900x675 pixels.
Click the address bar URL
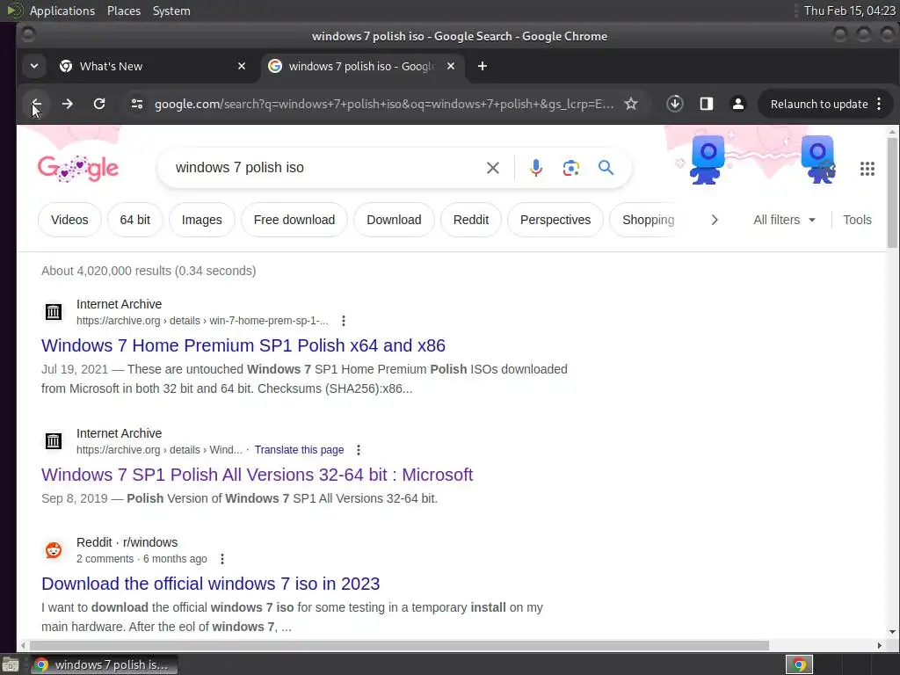tap(383, 104)
